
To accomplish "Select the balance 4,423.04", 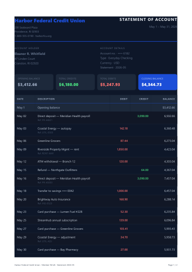I will (170, 150).
